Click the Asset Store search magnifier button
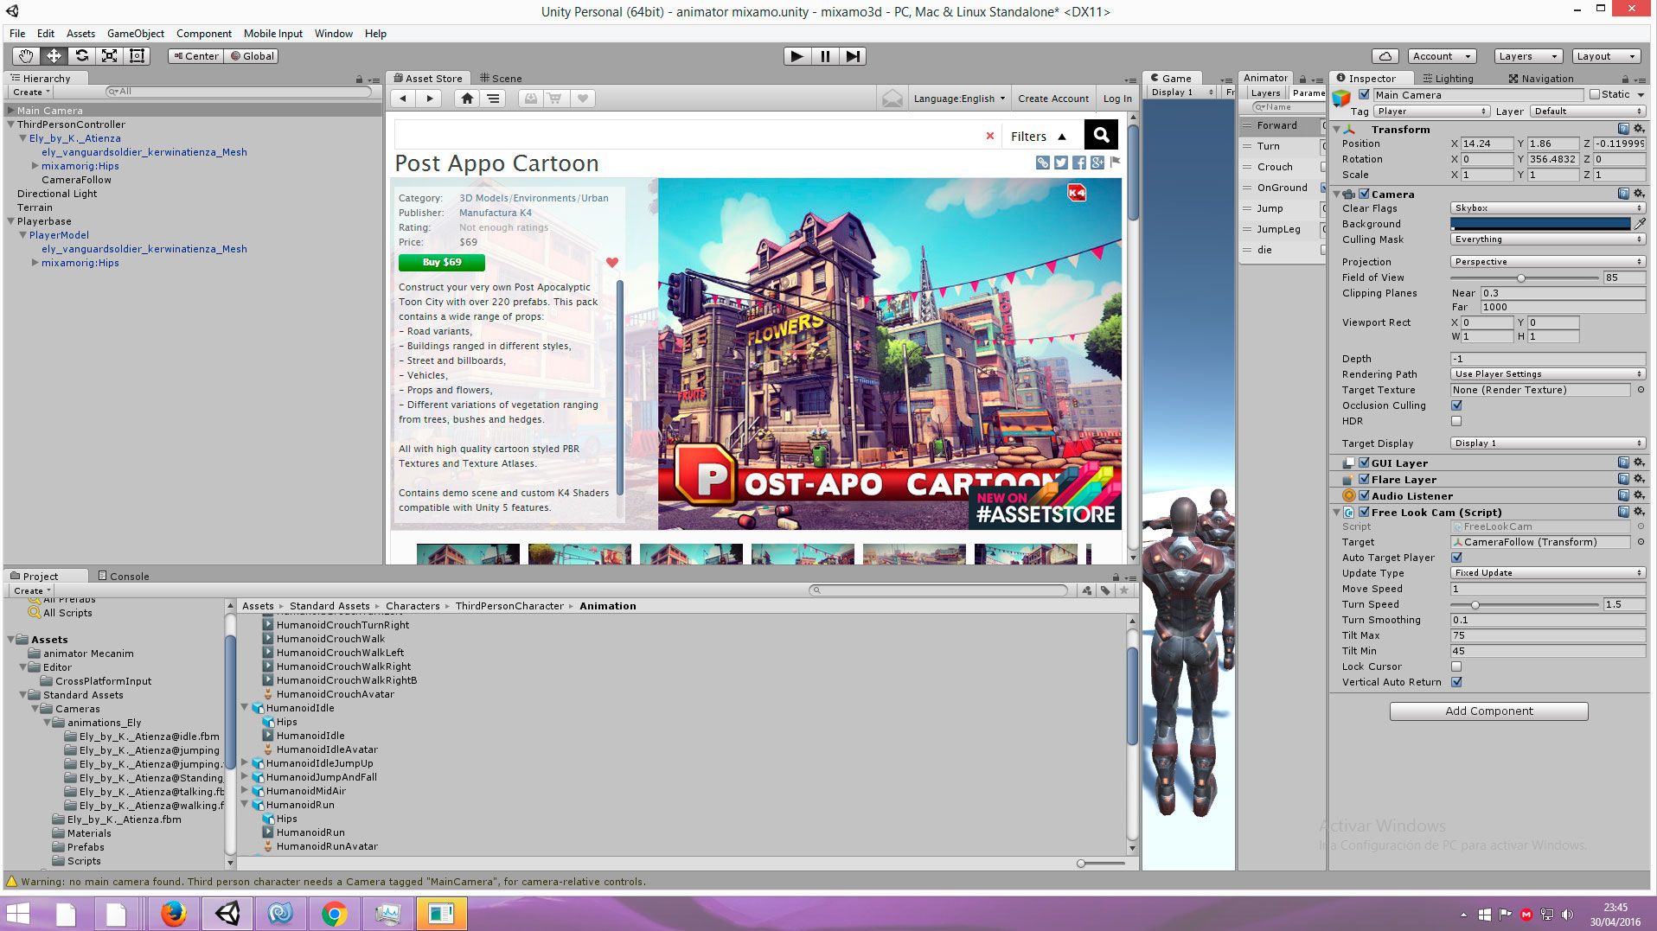1657x931 pixels. click(1101, 135)
